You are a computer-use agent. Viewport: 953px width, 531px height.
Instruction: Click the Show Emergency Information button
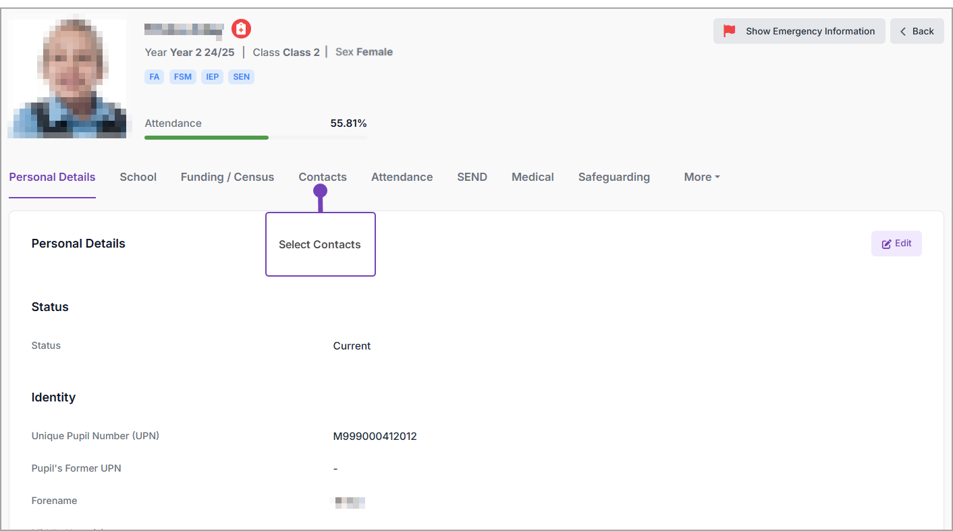[x=799, y=31]
